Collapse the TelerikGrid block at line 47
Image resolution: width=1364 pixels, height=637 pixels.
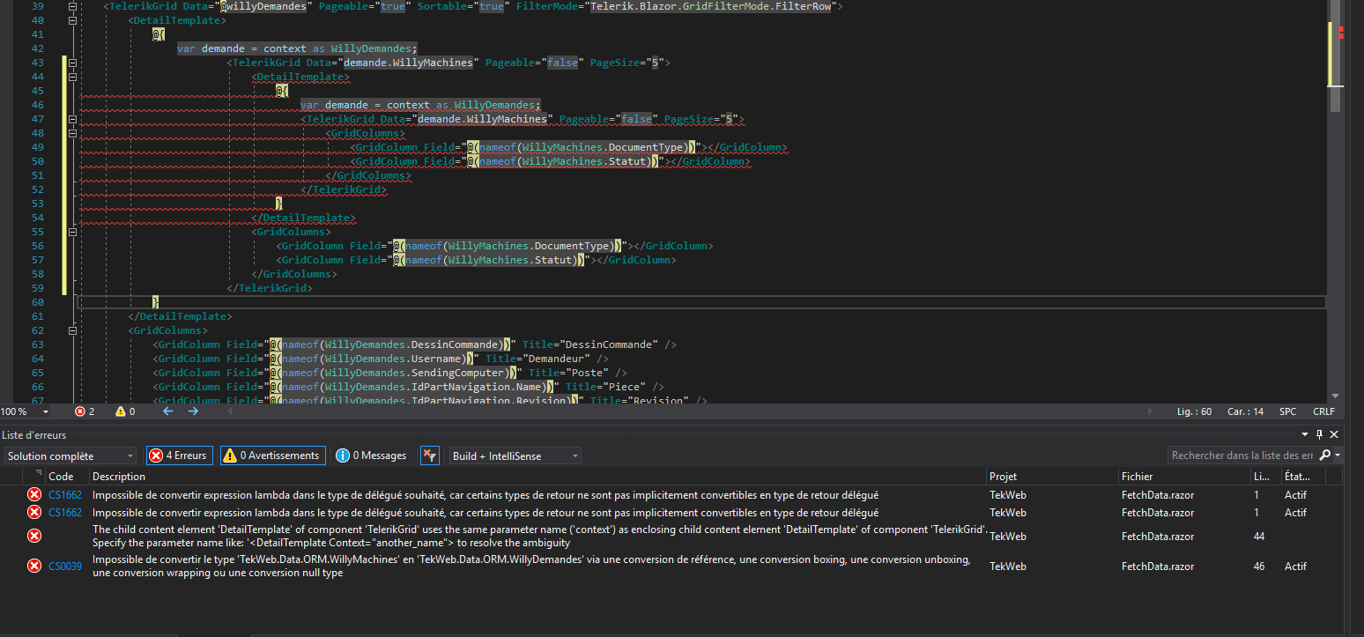click(x=72, y=119)
